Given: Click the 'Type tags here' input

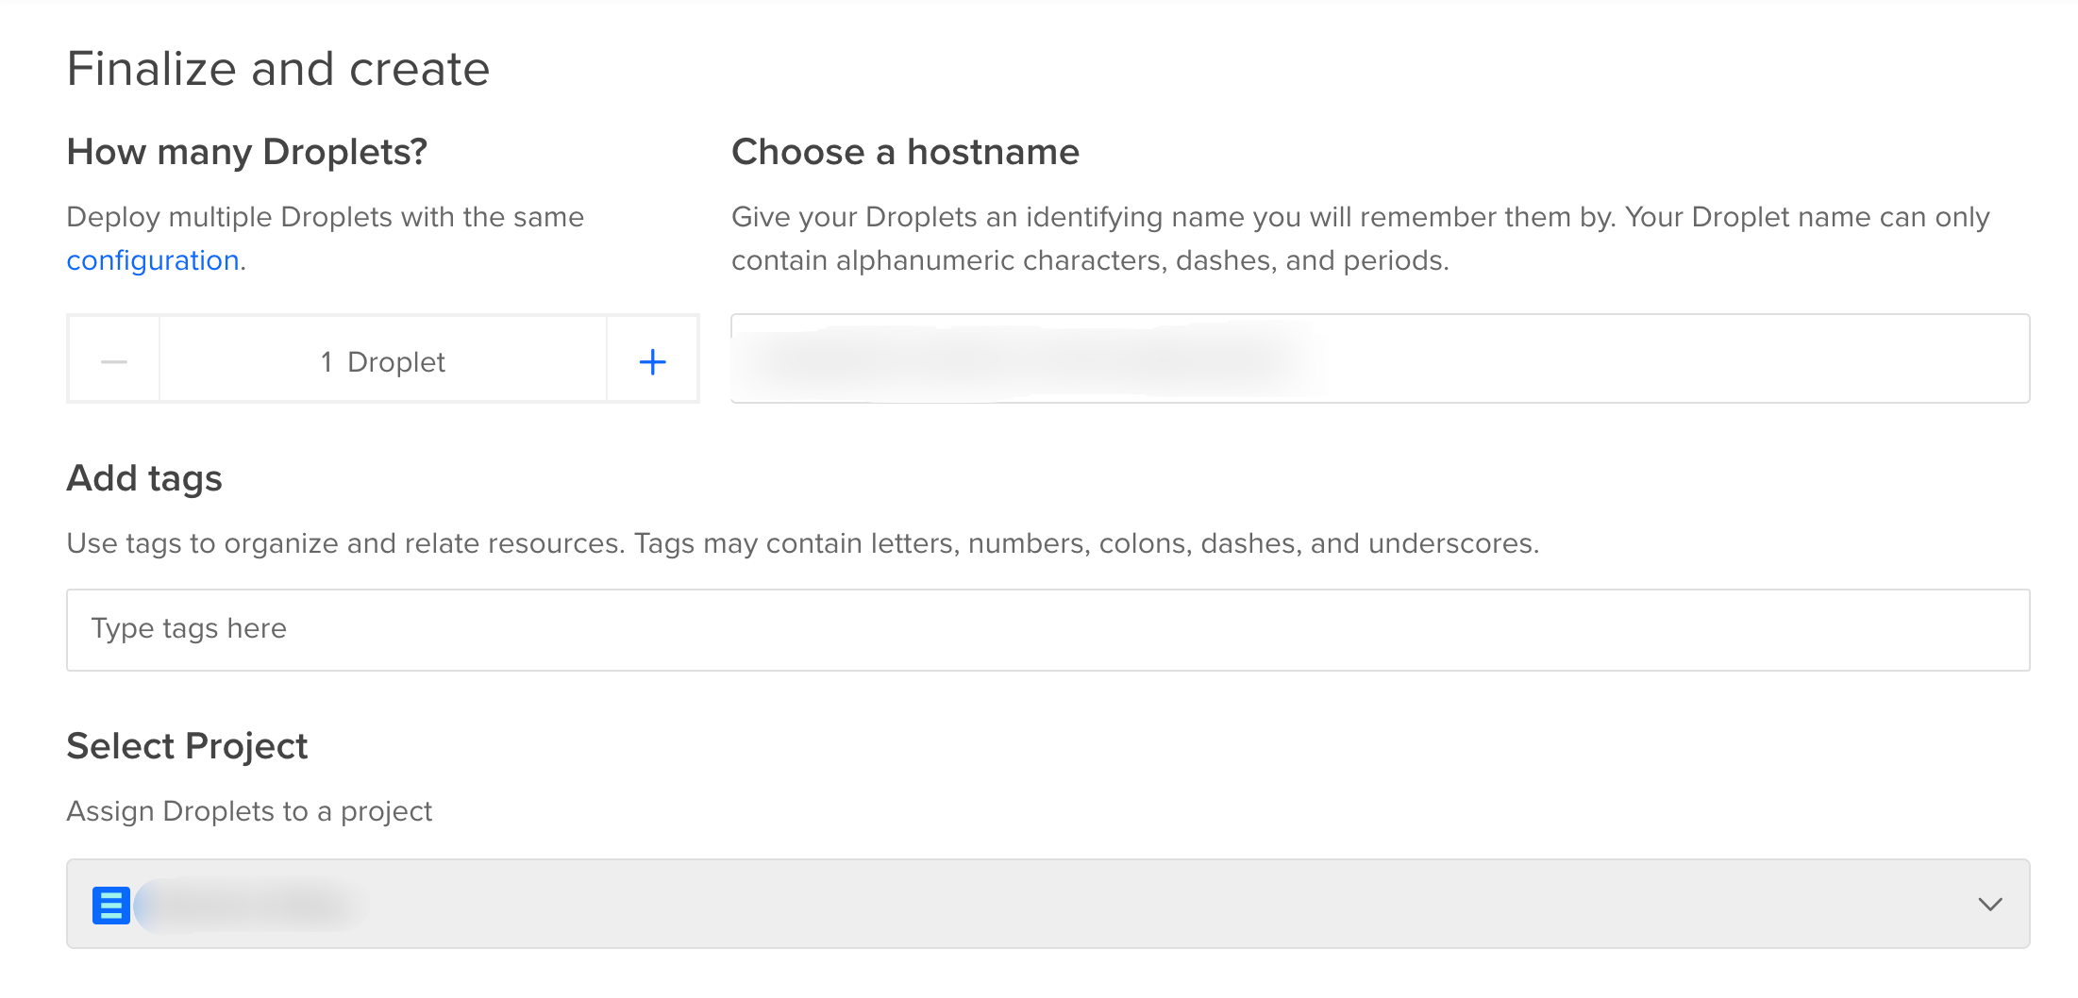Looking at the screenshot, I should [x=1047, y=629].
